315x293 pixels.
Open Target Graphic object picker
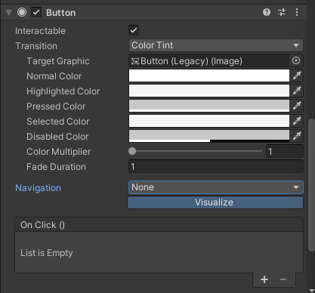(x=296, y=60)
